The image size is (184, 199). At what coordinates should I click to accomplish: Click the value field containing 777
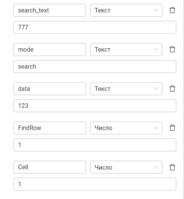(x=95, y=27)
